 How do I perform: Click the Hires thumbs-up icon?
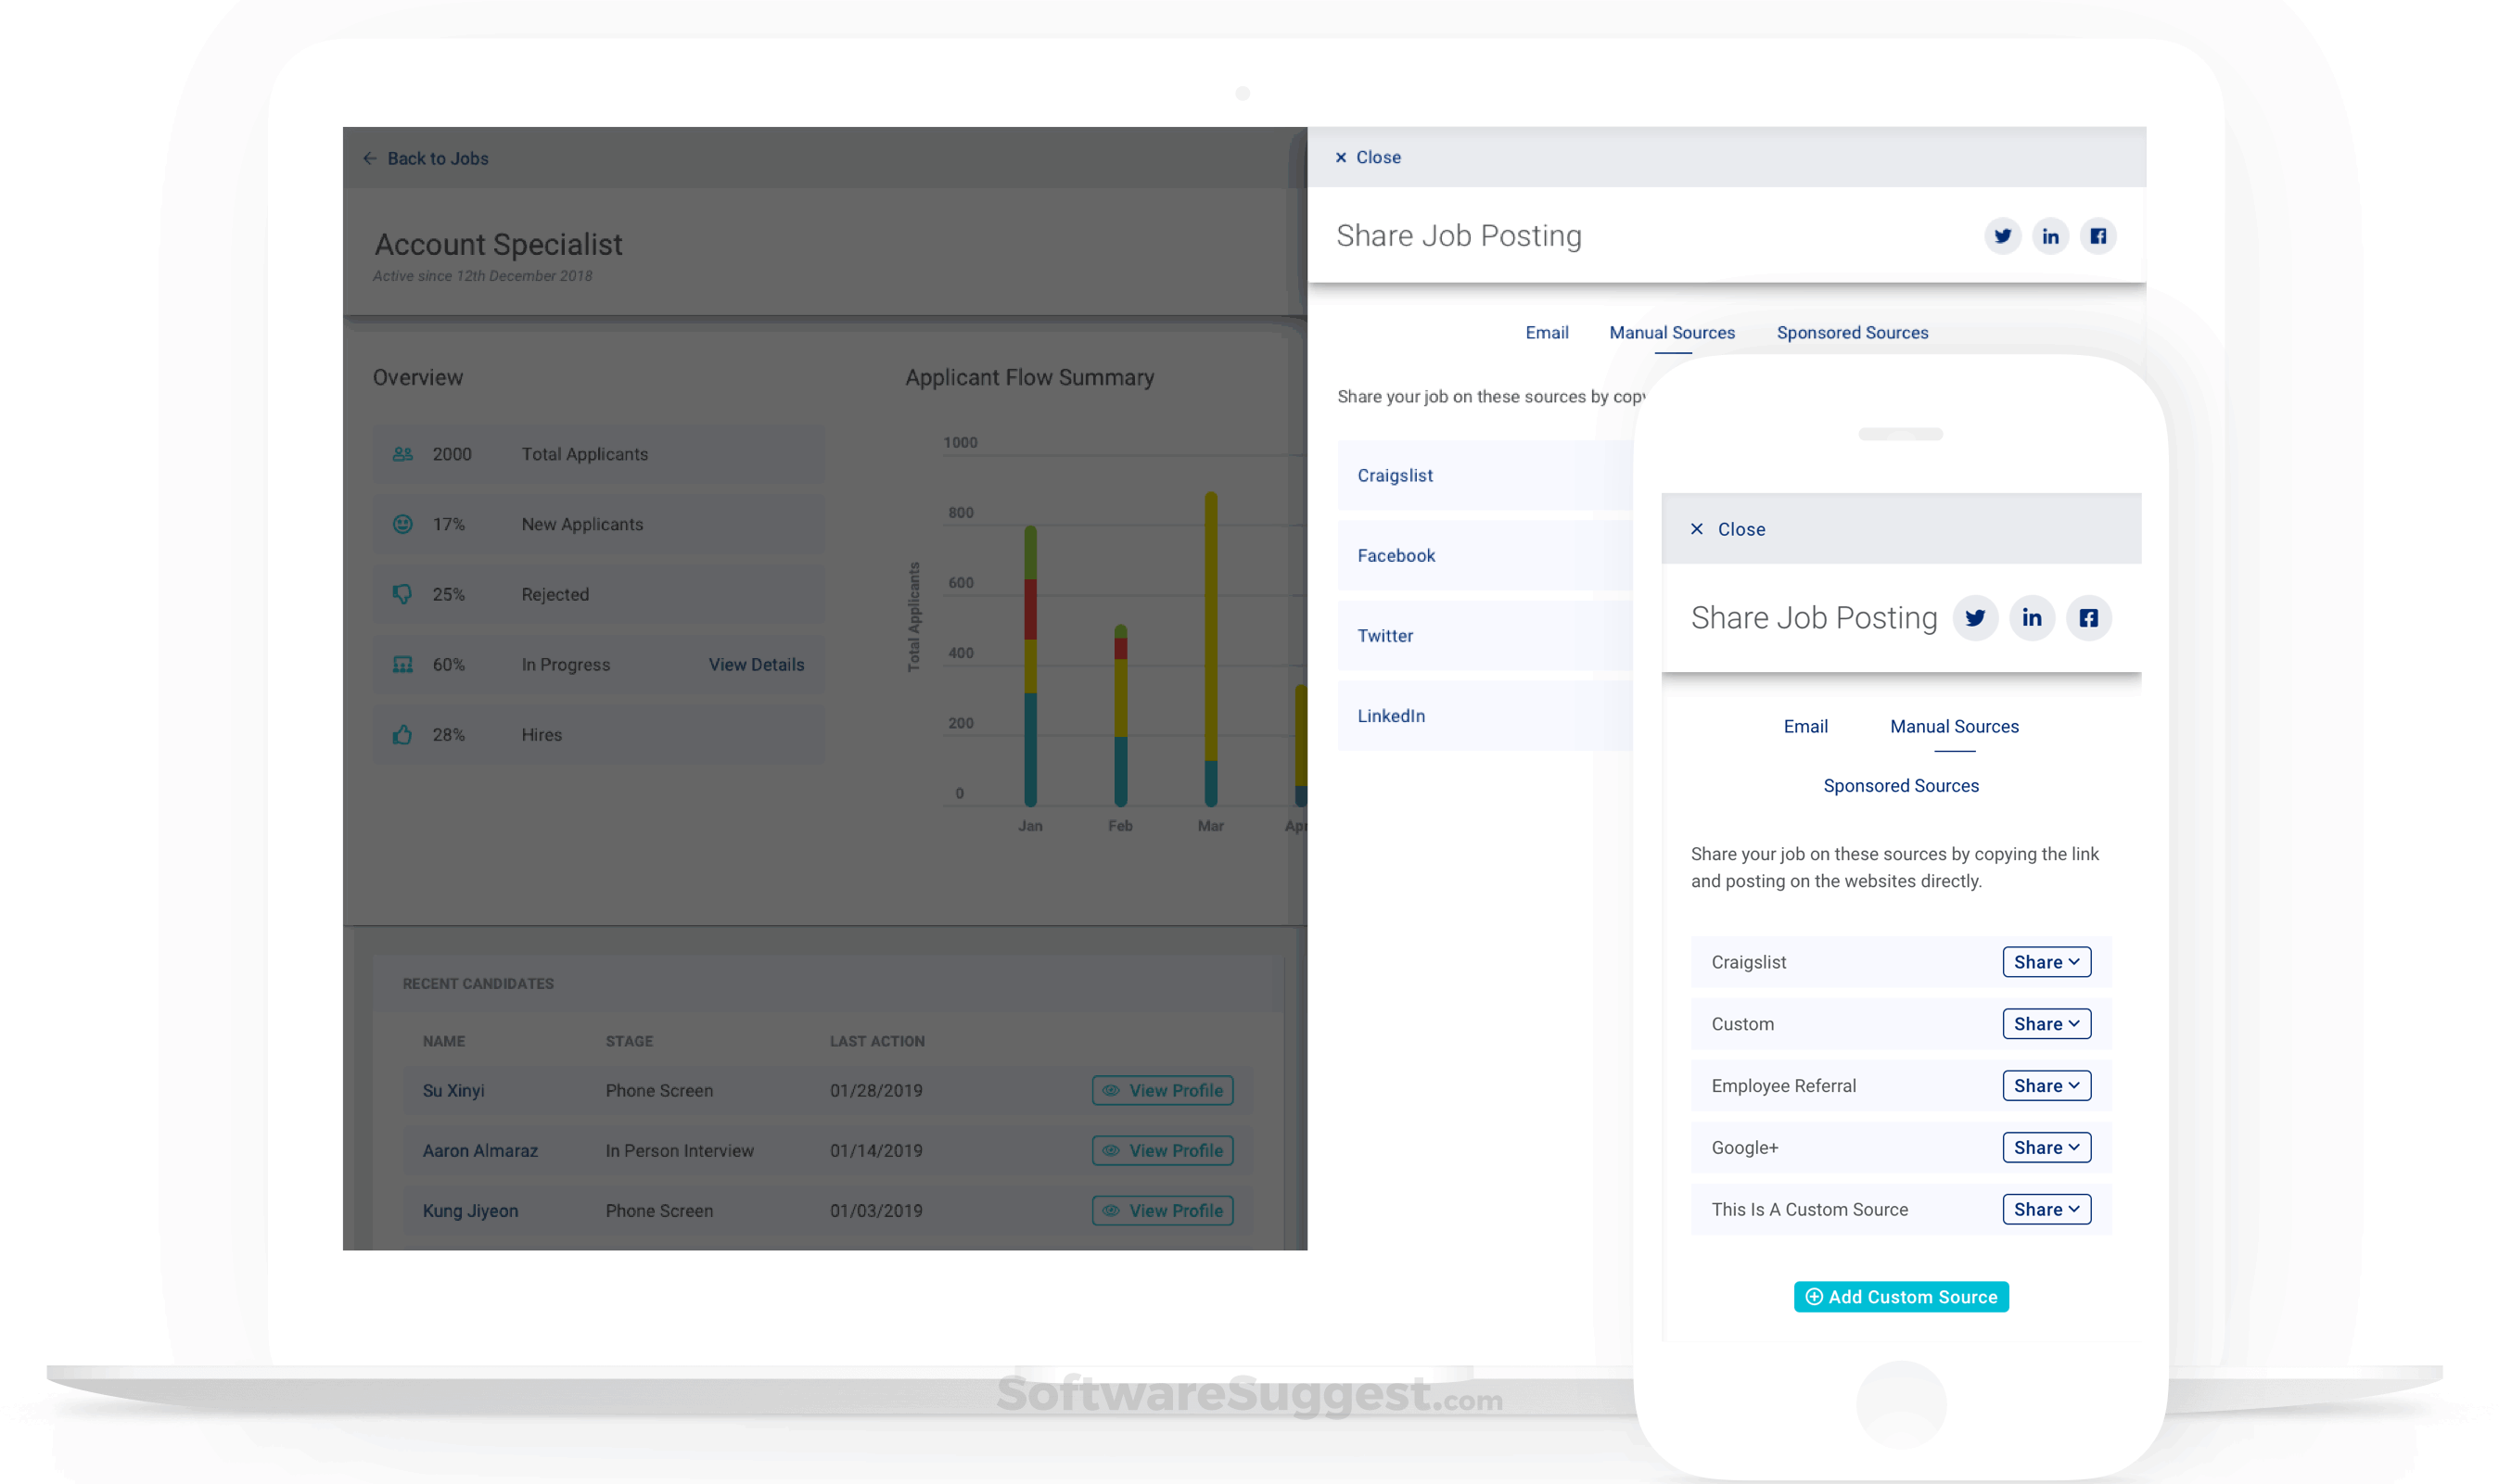(402, 734)
